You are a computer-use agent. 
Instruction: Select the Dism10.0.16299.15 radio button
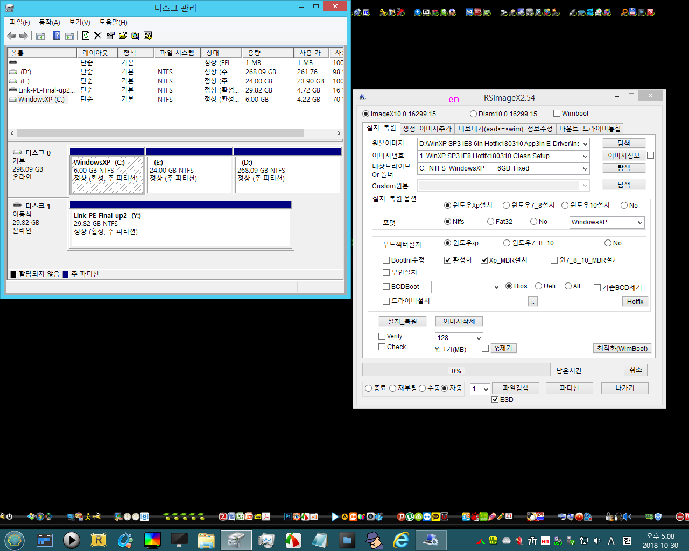(x=473, y=114)
